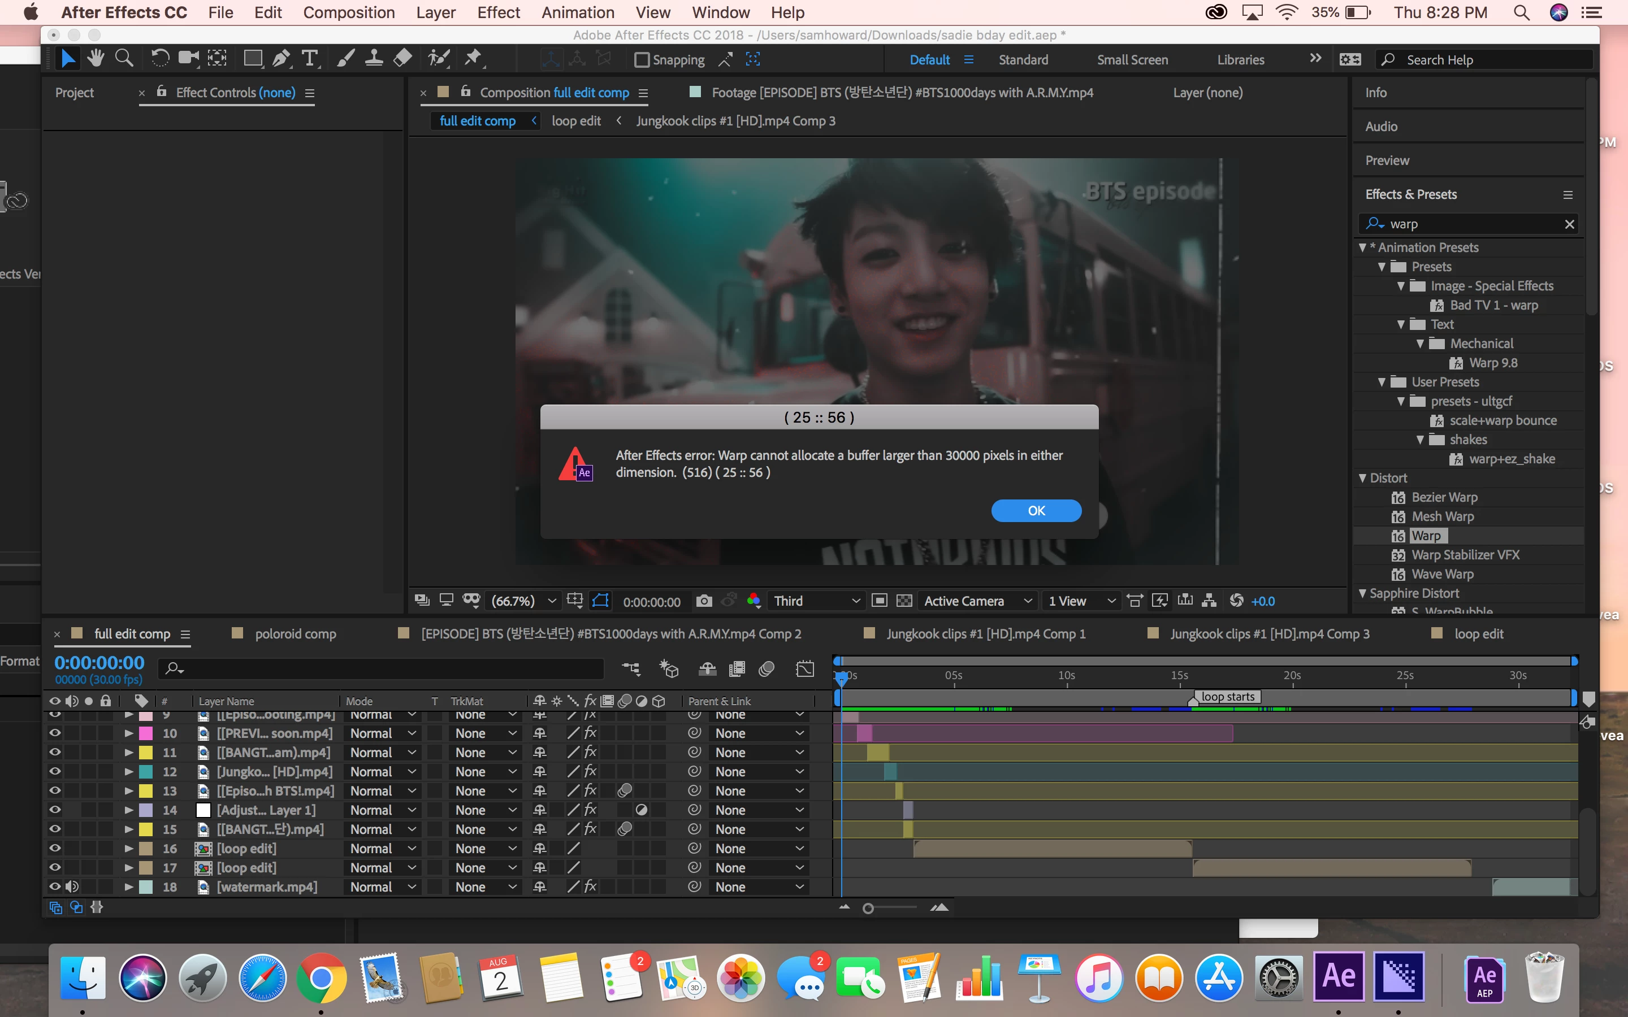Select the Zoom tool in toolbar
Screen dimensions: 1628x1017
click(x=124, y=59)
